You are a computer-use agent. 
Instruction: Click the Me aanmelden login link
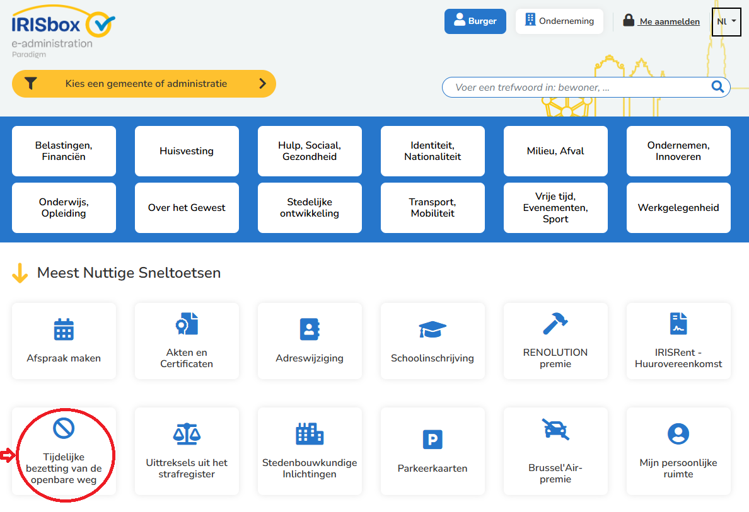tap(662, 21)
